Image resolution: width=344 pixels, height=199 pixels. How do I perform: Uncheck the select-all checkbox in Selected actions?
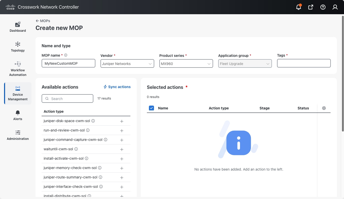point(151,108)
